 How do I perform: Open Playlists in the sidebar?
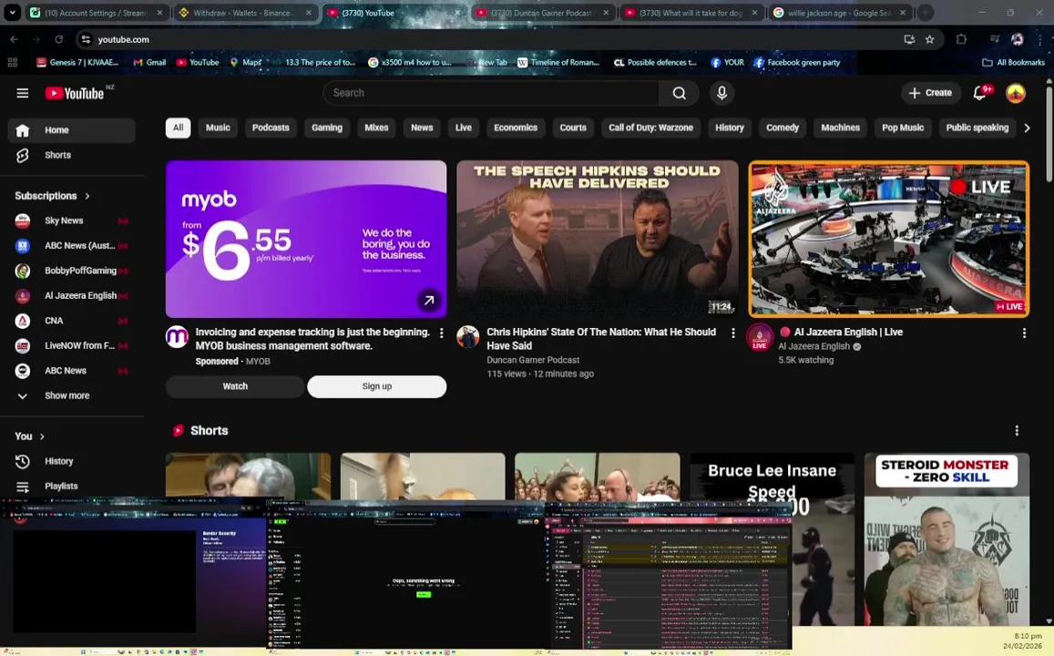coord(71,486)
